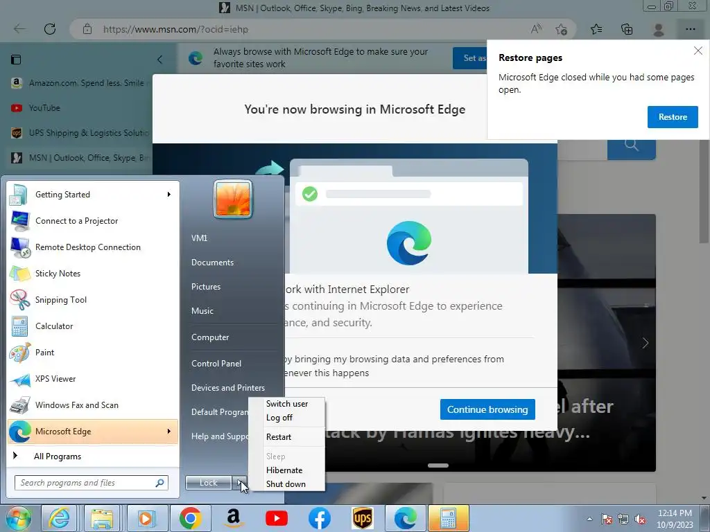Open Action Center flag tray icon

pyautogui.click(x=607, y=519)
